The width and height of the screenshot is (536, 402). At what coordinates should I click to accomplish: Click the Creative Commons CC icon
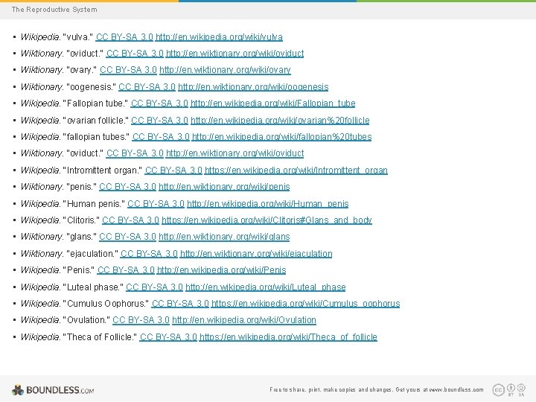click(498, 389)
